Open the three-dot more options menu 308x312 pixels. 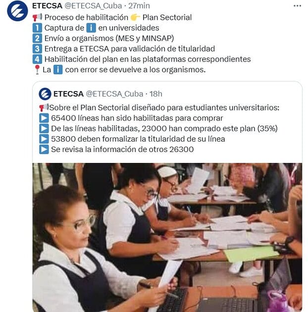pyautogui.click(x=297, y=6)
